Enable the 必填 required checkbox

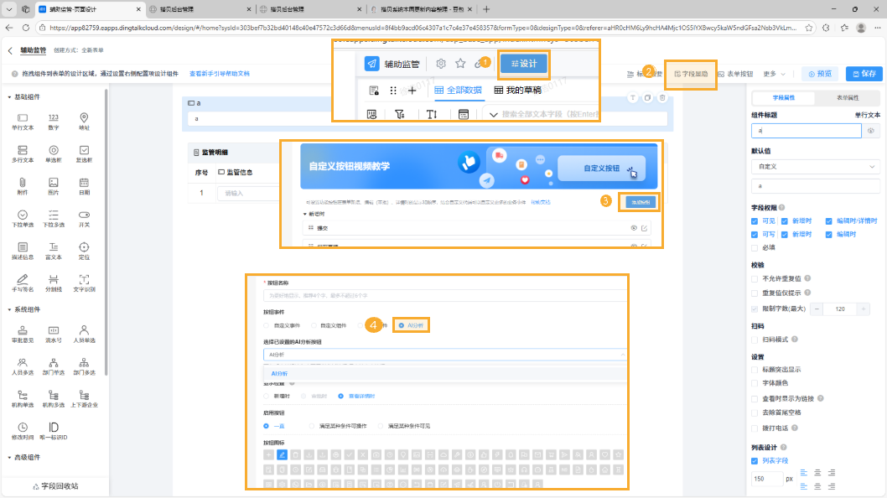(755, 247)
